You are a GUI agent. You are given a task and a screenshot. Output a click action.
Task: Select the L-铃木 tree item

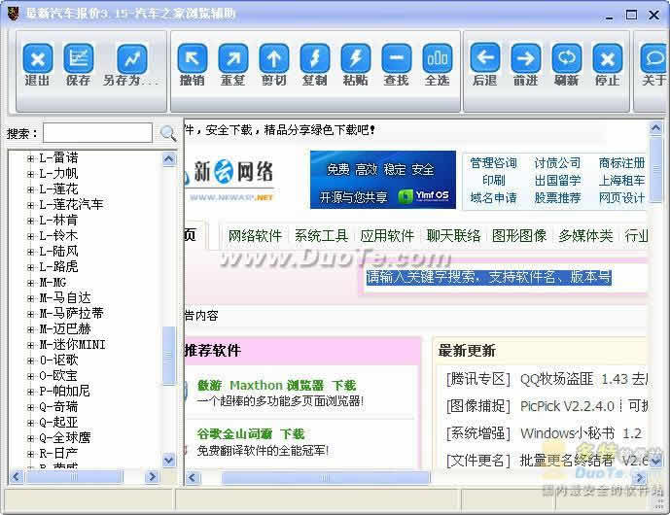[58, 236]
